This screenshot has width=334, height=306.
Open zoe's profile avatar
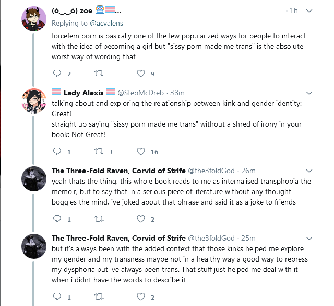[x=35, y=20]
